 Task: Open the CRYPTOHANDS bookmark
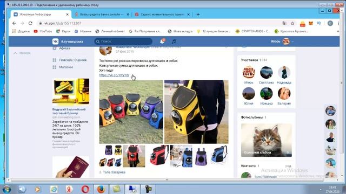[x=253, y=31]
